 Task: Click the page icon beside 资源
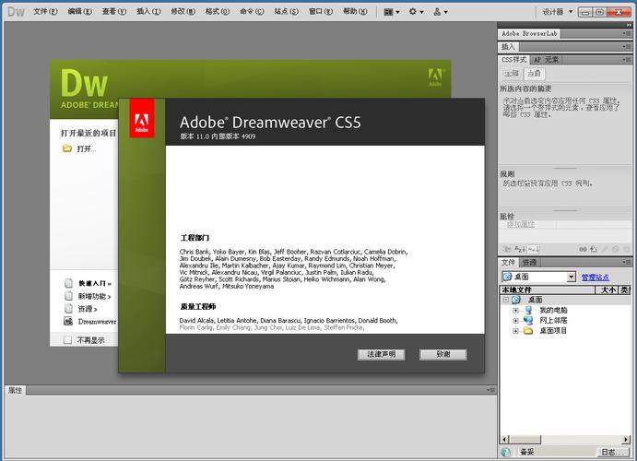click(68, 309)
